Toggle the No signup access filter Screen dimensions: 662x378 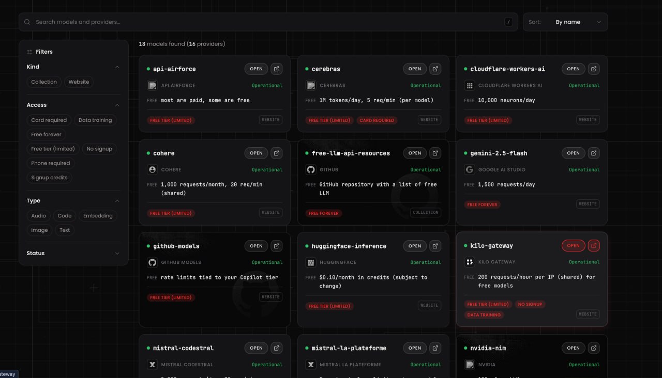pyautogui.click(x=99, y=149)
